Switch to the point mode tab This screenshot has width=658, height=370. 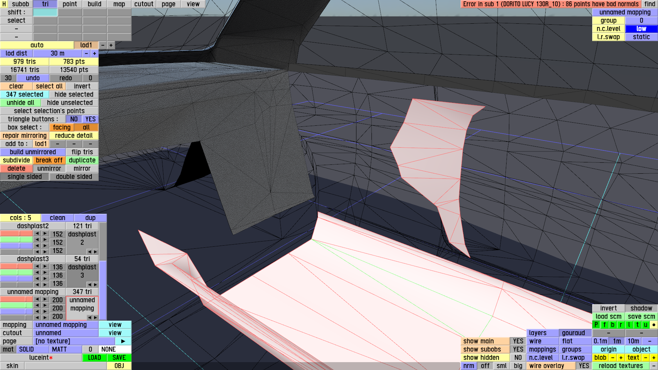point(70,4)
